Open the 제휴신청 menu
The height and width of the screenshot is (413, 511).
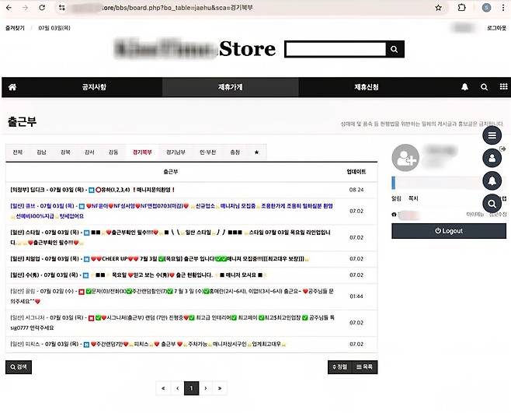(367, 87)
